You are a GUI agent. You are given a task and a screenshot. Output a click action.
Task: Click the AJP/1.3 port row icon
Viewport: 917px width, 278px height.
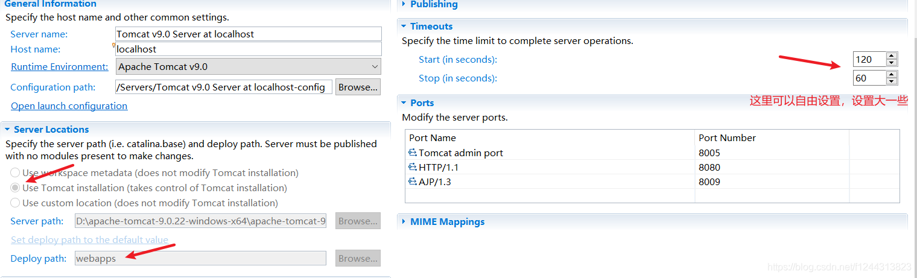(413, 182)
